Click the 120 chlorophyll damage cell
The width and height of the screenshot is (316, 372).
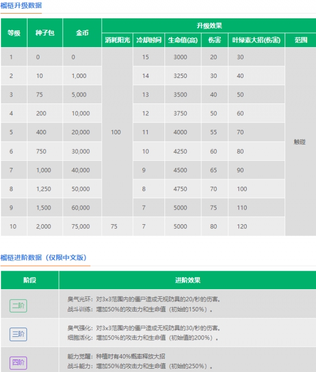click(256, 226)
